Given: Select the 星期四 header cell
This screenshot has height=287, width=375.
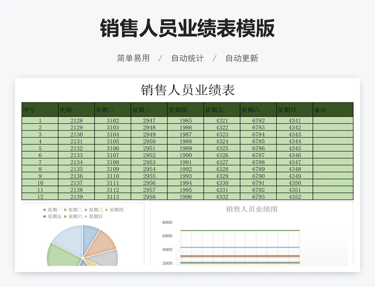Looking at the screenshot, I should (x=185, y=110).
